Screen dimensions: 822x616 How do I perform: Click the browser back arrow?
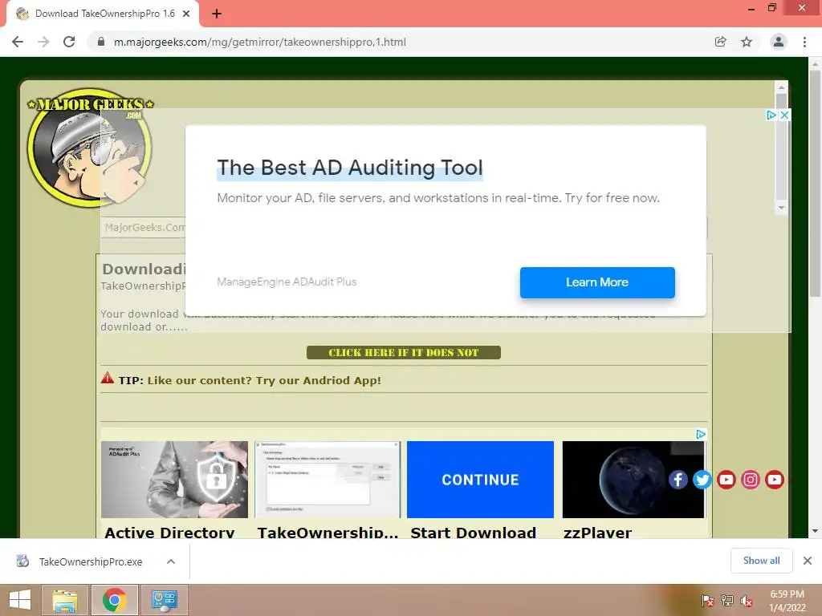coord(18,42)
